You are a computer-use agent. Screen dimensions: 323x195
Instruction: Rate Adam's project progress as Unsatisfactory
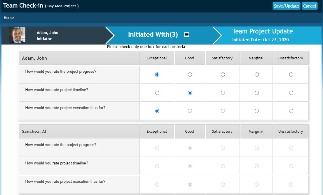(x=291, y=75)
